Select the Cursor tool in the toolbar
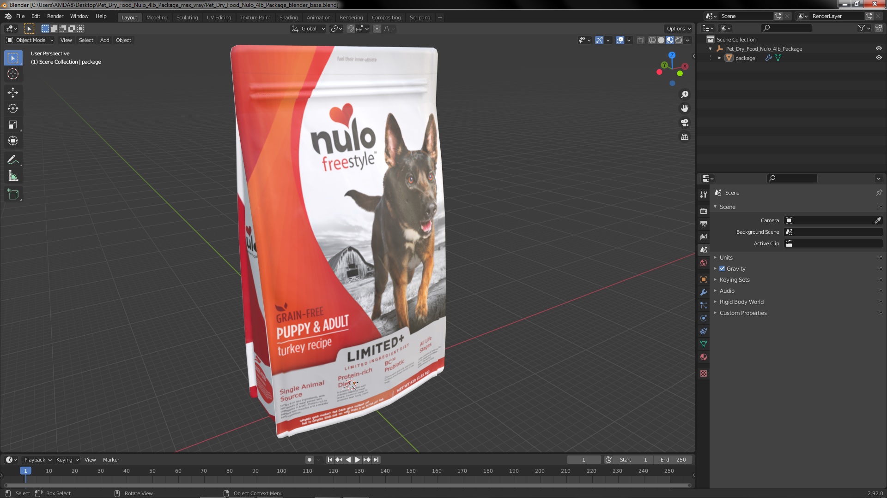Viewport: 887px width, 498px height. coord(13,74)
